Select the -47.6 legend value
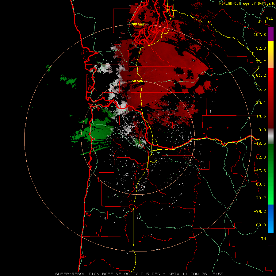Image resolution: width=276 pixels, height=276 pixels. coord(260,171)
